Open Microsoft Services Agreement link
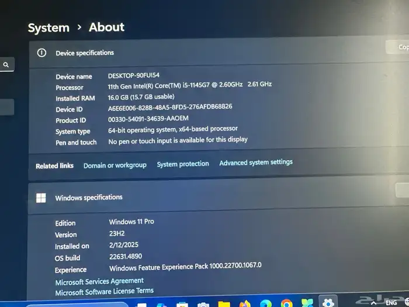The width and height of the screenshot is (409, 307). pyautogui.click(x=99, y=281)
